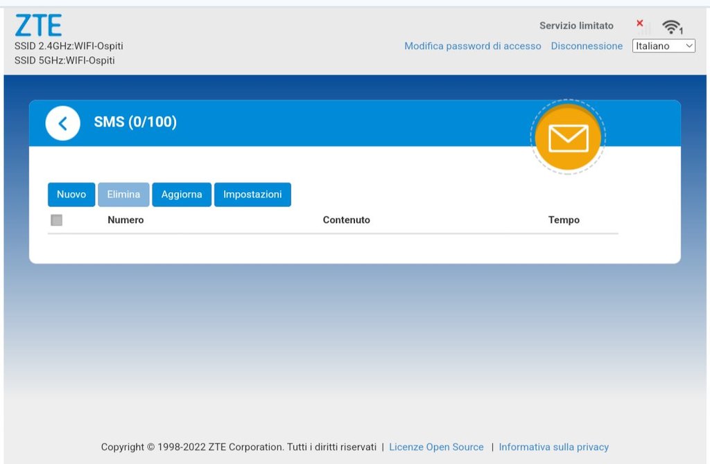The height and width of the screenshot is (464, 710).
Task: Open the Licenze Open Source link
Action: tap(436, 447)
